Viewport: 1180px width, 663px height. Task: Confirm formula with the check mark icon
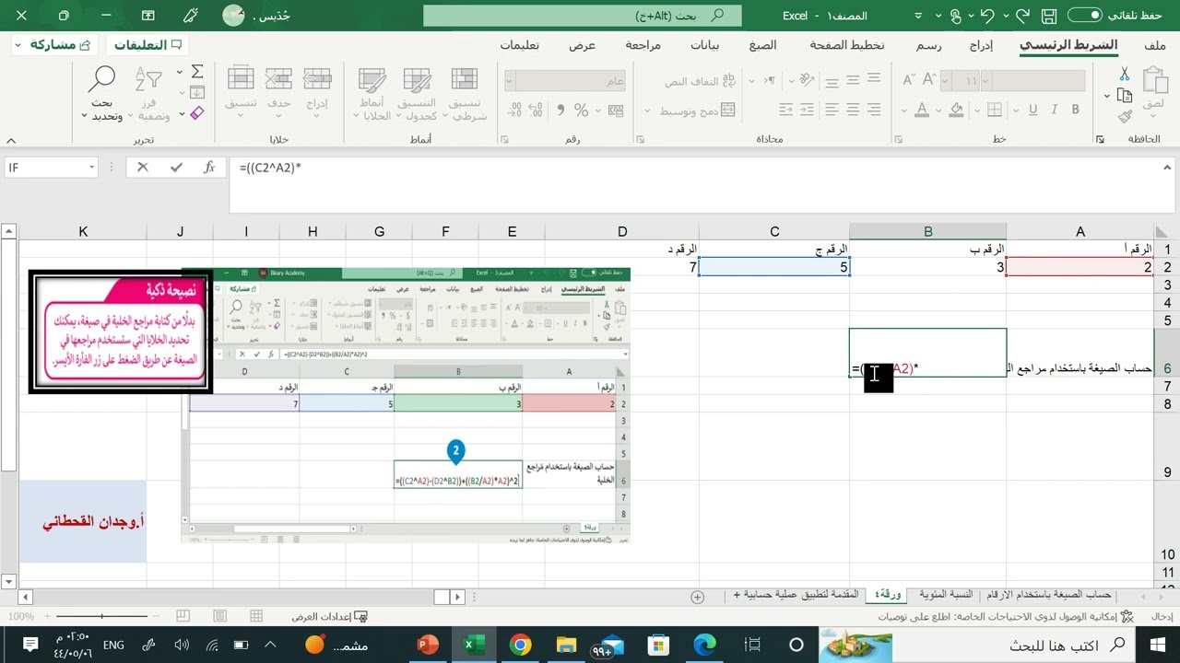tap(176, 168)
